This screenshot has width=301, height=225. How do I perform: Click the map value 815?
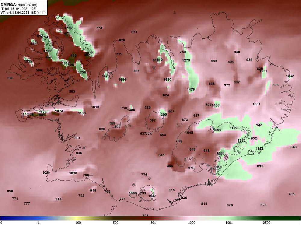[x=172, y=190]
